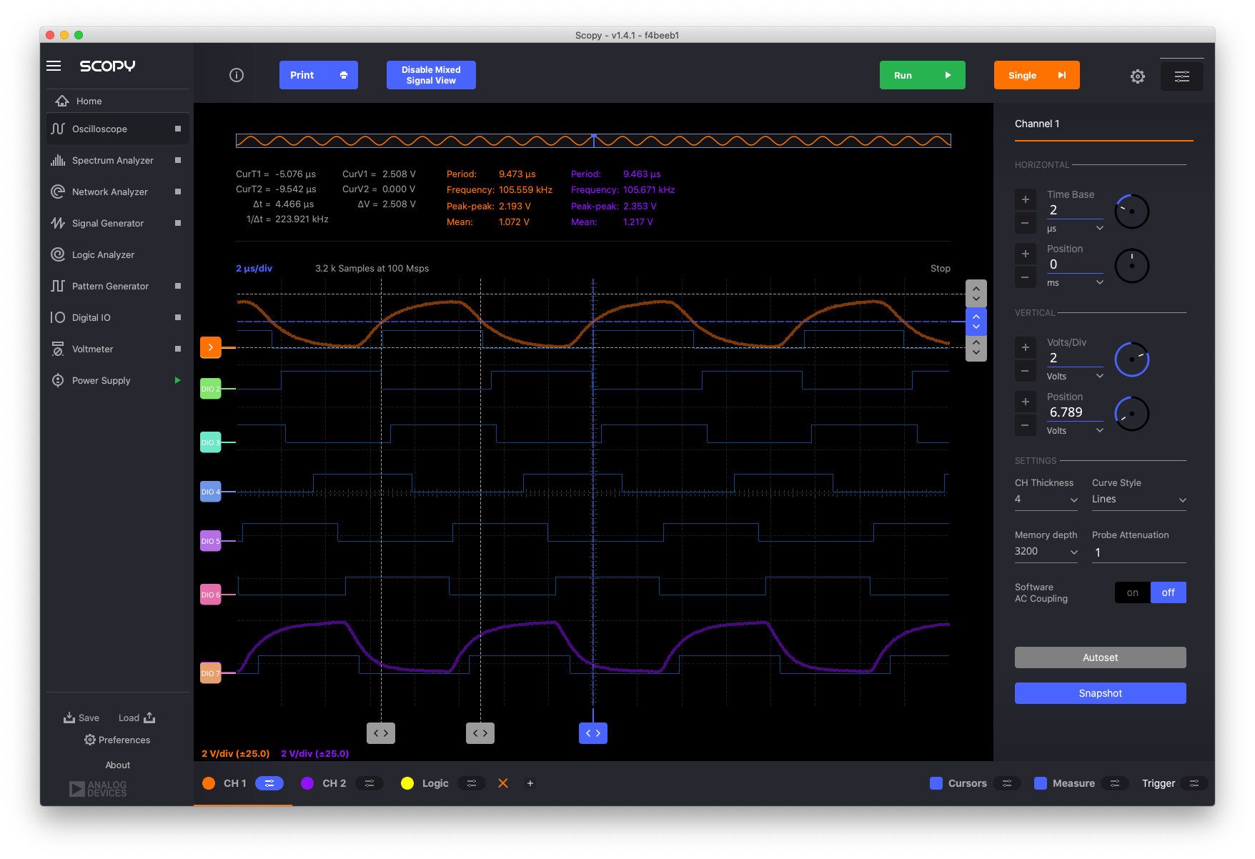Select the DIO 4 channel handle
Viewport: 1255px width, 859px height.
210,492
